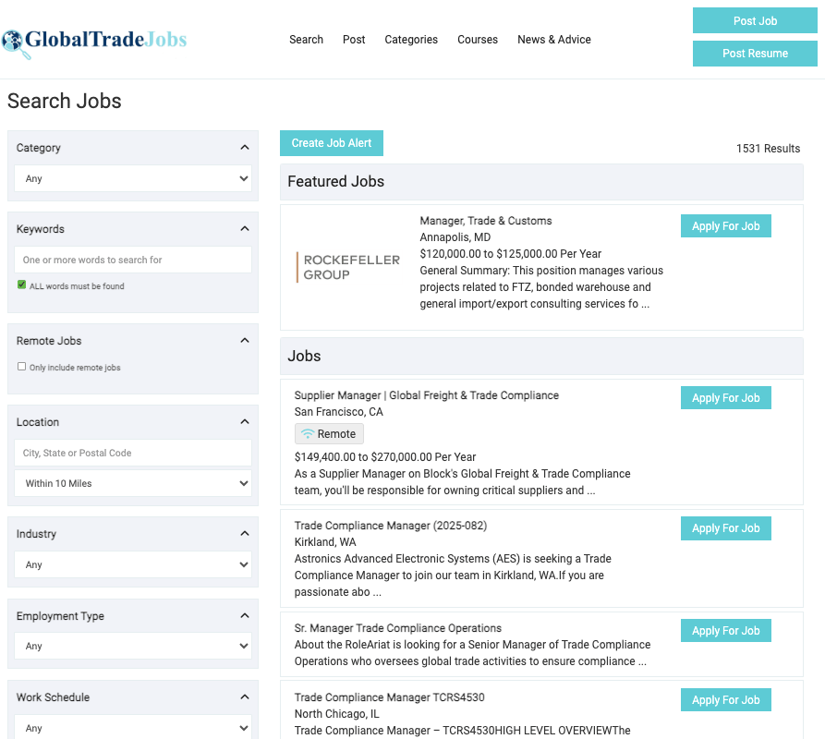Apply for Supplier Manager job
825x739 pixels.
coord(725,397)
